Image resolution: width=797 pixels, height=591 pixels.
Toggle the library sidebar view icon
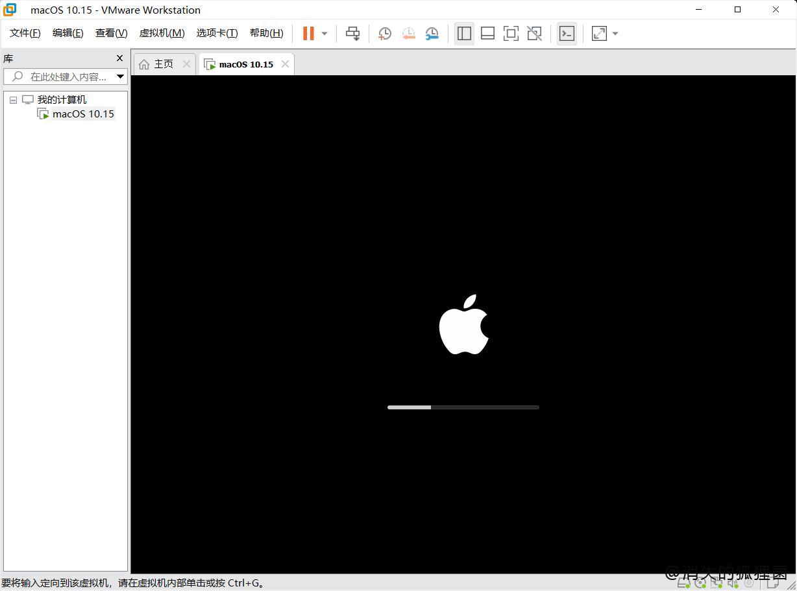464,33
